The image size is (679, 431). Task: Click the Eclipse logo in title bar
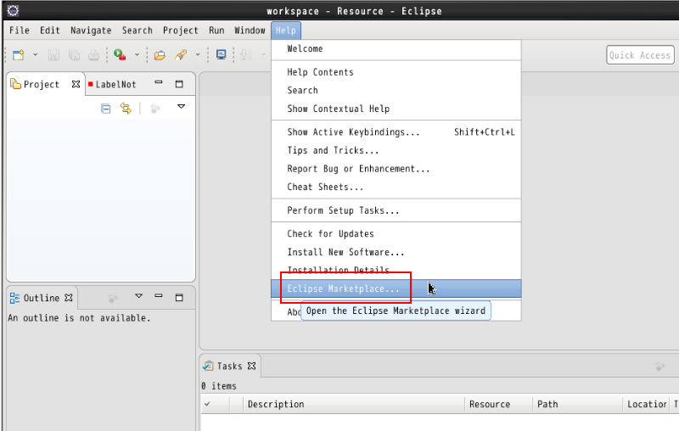pyautogui.click(x=13, y=11)
